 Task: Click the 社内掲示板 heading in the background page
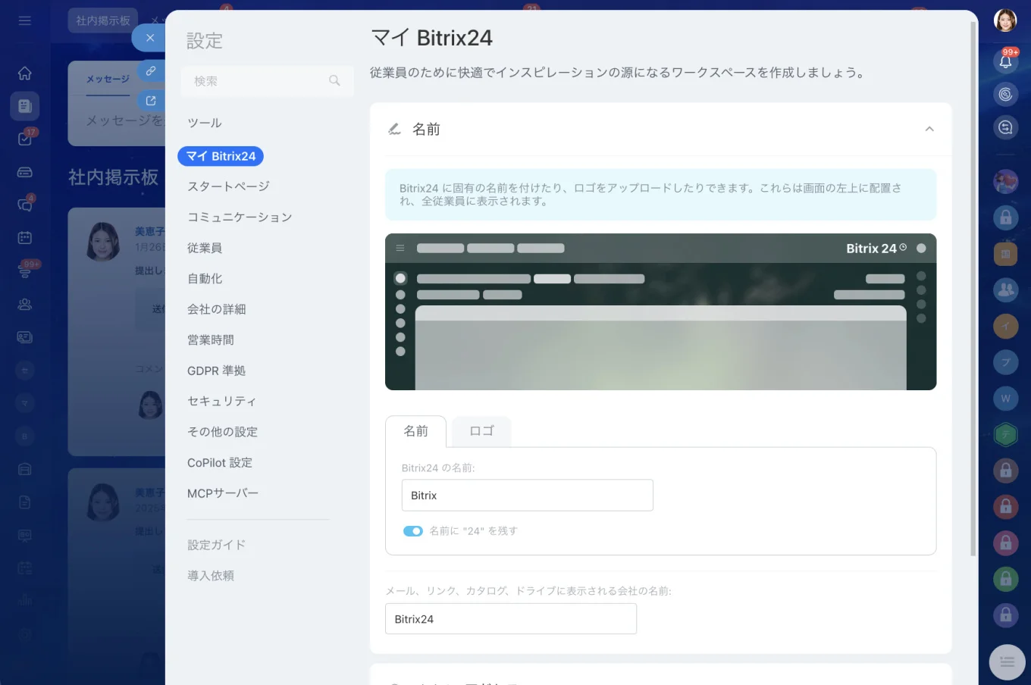114,177
